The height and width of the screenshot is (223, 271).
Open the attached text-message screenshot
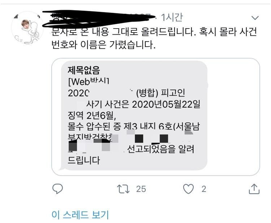coord(155,117)
